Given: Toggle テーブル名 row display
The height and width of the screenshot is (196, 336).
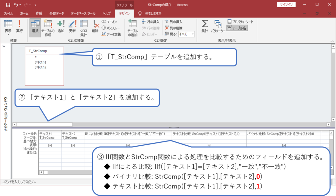Looking at the screenshot, I should [237, 28].
